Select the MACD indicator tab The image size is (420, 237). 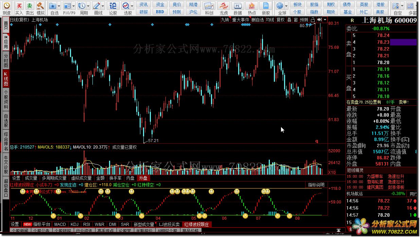(x=60, y=224)
